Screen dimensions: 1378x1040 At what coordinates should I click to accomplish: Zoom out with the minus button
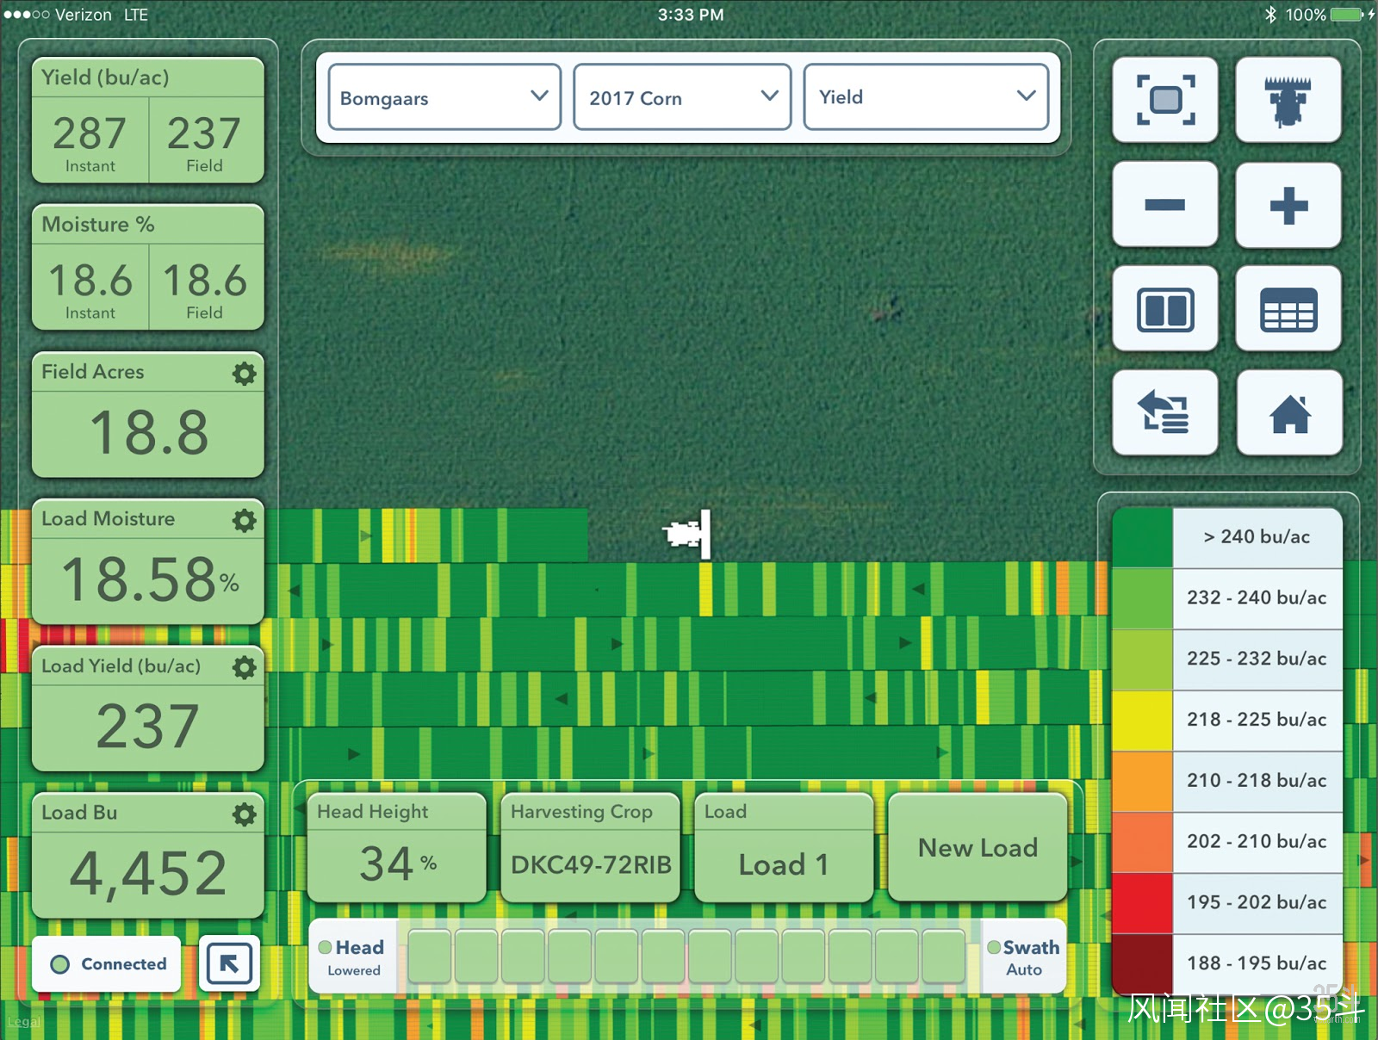[1164, 205]
